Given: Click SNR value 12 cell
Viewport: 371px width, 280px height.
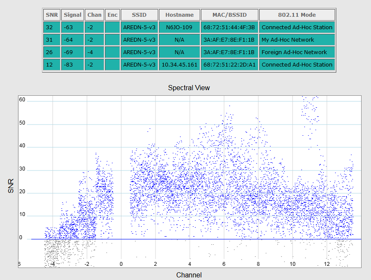Looking at the screenshot, I should point(52,64).
